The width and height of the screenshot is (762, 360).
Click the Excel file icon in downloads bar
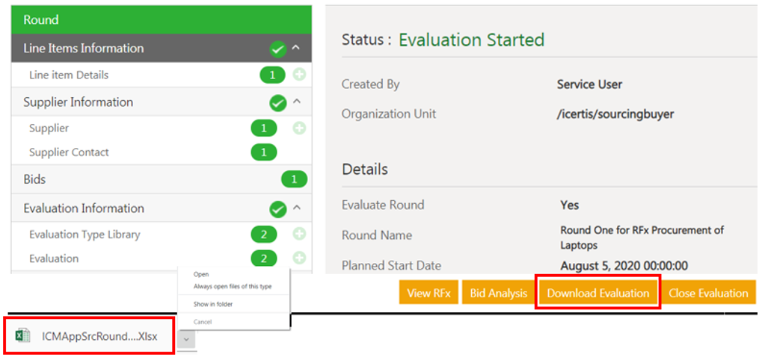pos(23,336)
